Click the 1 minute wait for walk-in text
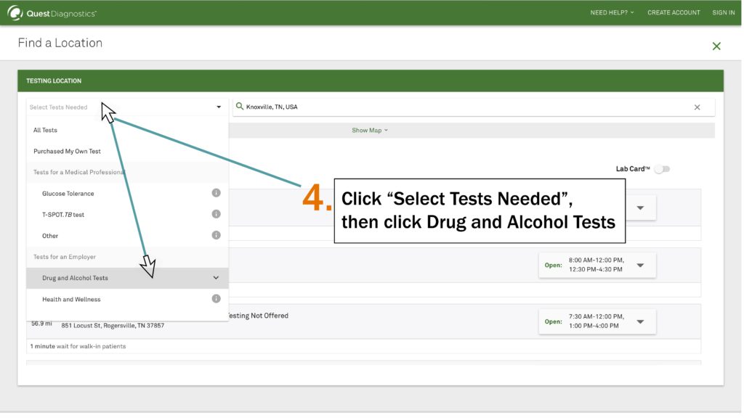Screen dimensions: 744x418 (x=78, y=346)
